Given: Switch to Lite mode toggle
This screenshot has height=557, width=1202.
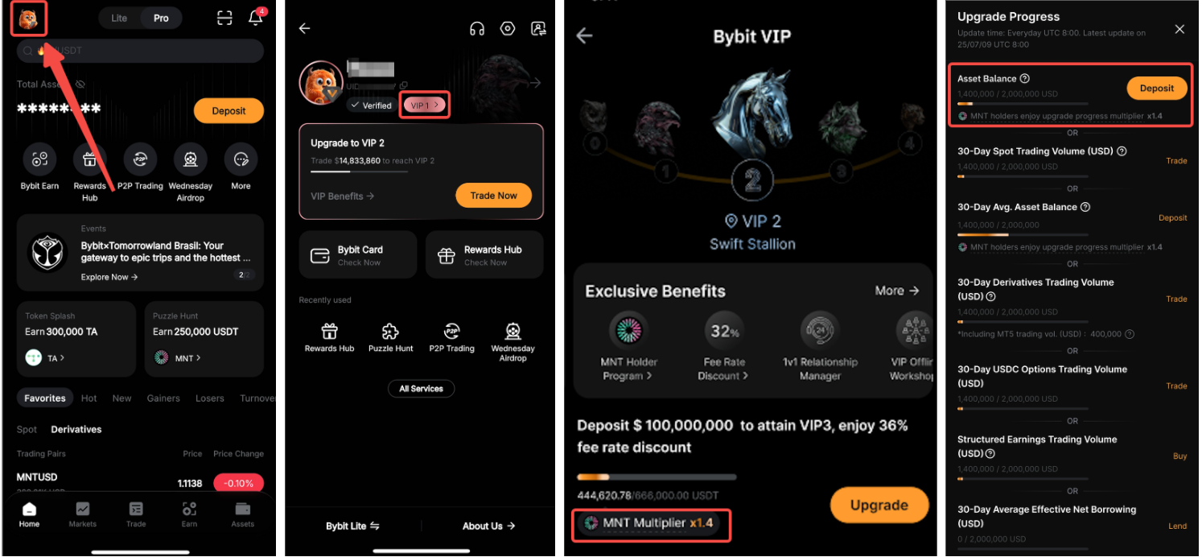Looking at the screenshot, I should point(119,18).
